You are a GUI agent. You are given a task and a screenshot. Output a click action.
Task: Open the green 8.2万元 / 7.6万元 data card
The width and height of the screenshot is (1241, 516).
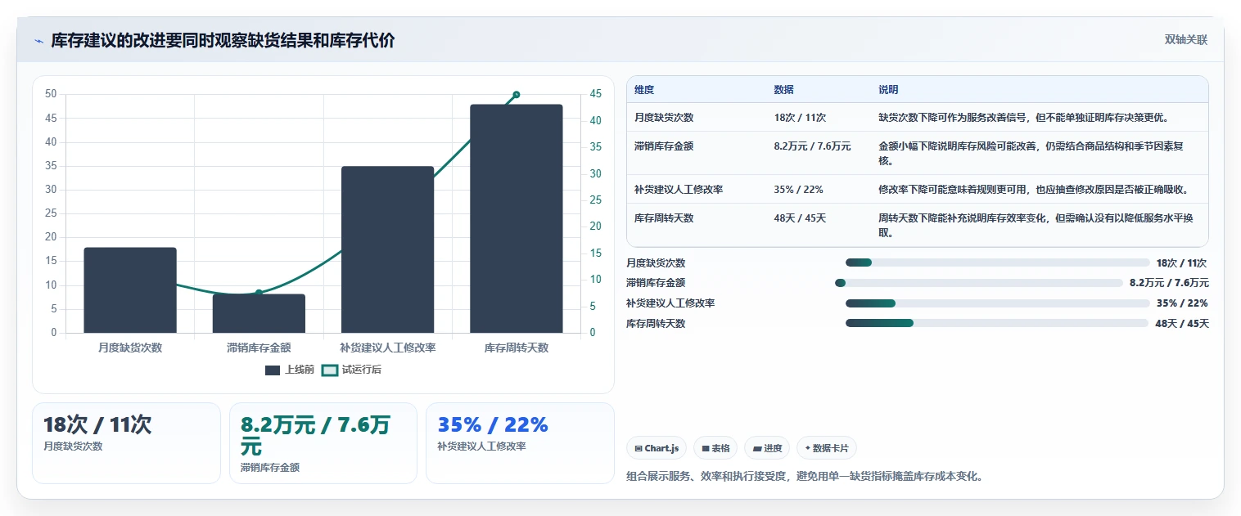pyautogui.click(x=323, y=443)
